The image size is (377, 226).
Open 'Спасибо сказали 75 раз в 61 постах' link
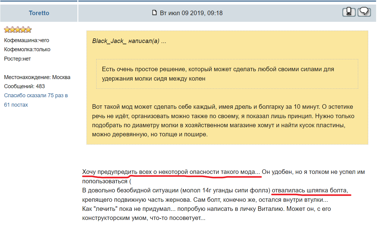[36, 100]
